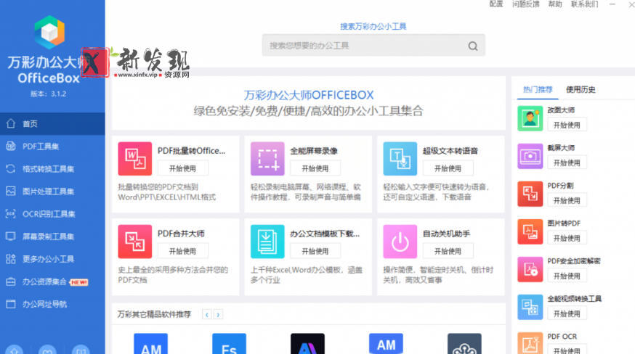Click 开始使用 under PDF批量转Office

182,168
